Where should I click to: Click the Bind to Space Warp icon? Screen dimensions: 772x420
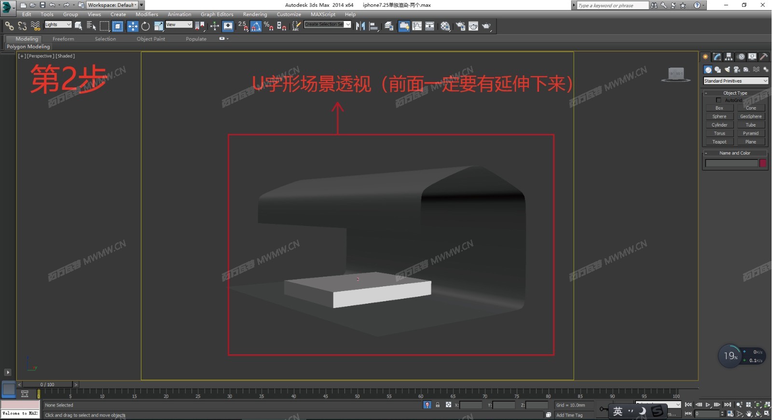(x=35, y=26)
